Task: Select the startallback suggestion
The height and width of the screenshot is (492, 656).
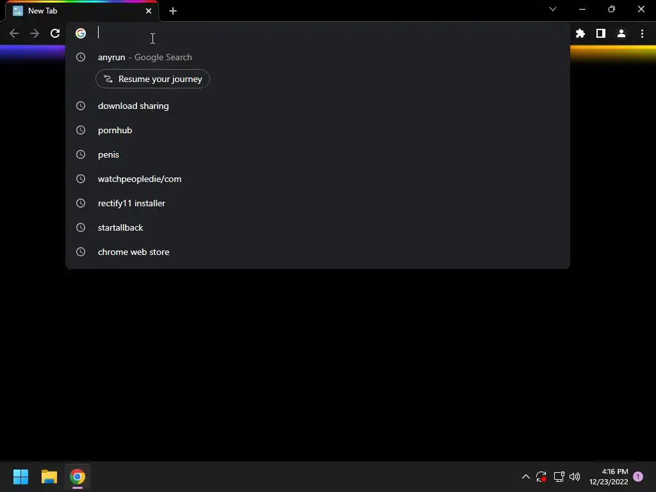Action: [318, 227]
